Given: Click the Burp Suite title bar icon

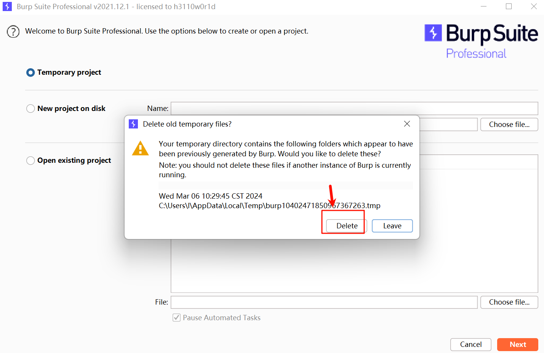Looking at the screenshot, I should (7, 6).
